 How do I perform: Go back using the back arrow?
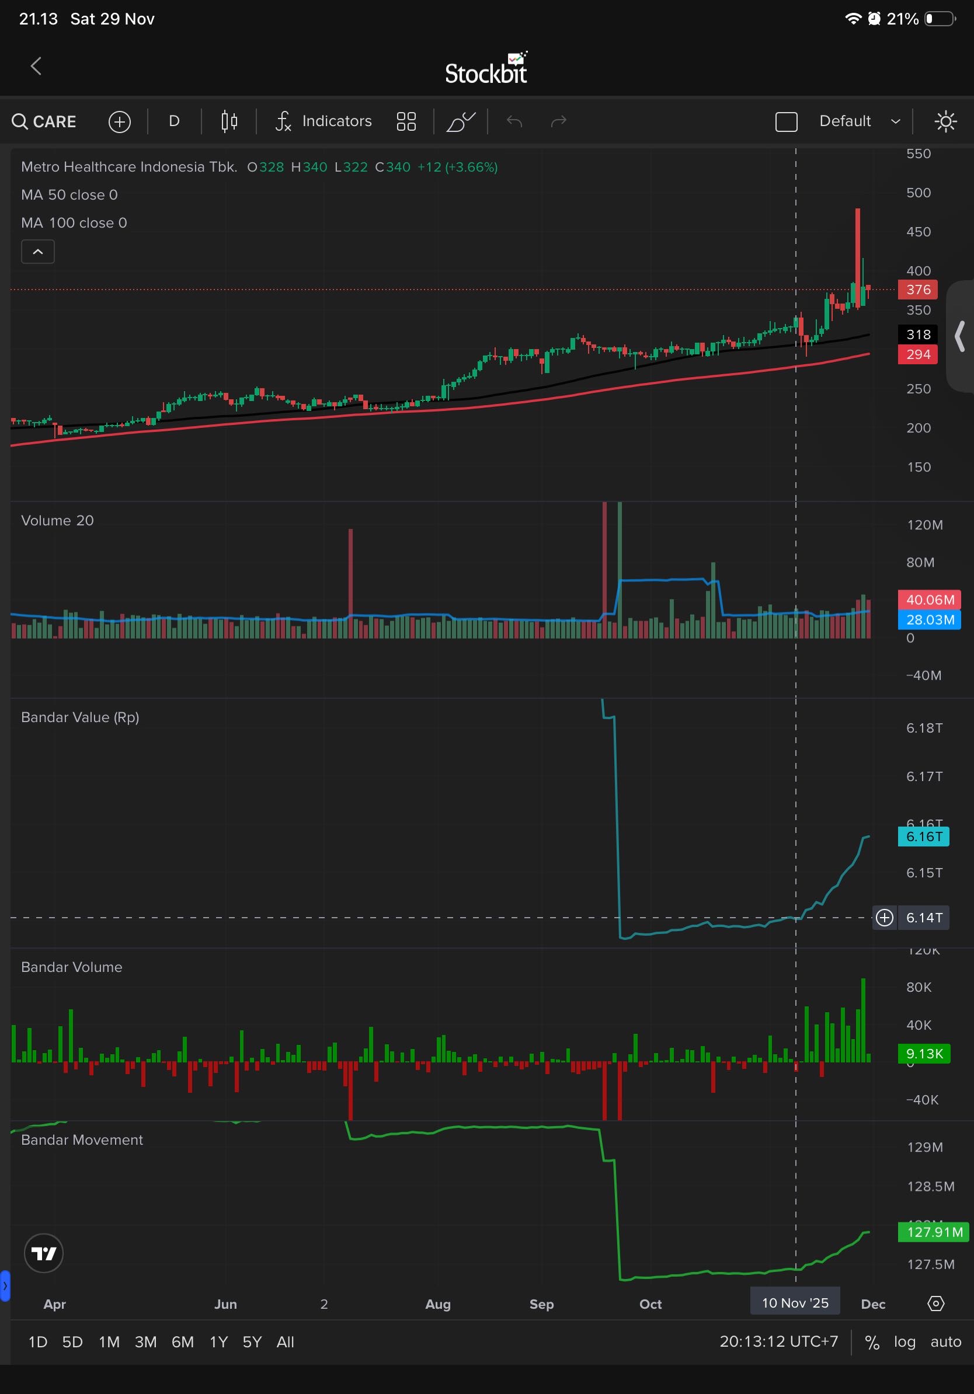[x=36, y=66]
